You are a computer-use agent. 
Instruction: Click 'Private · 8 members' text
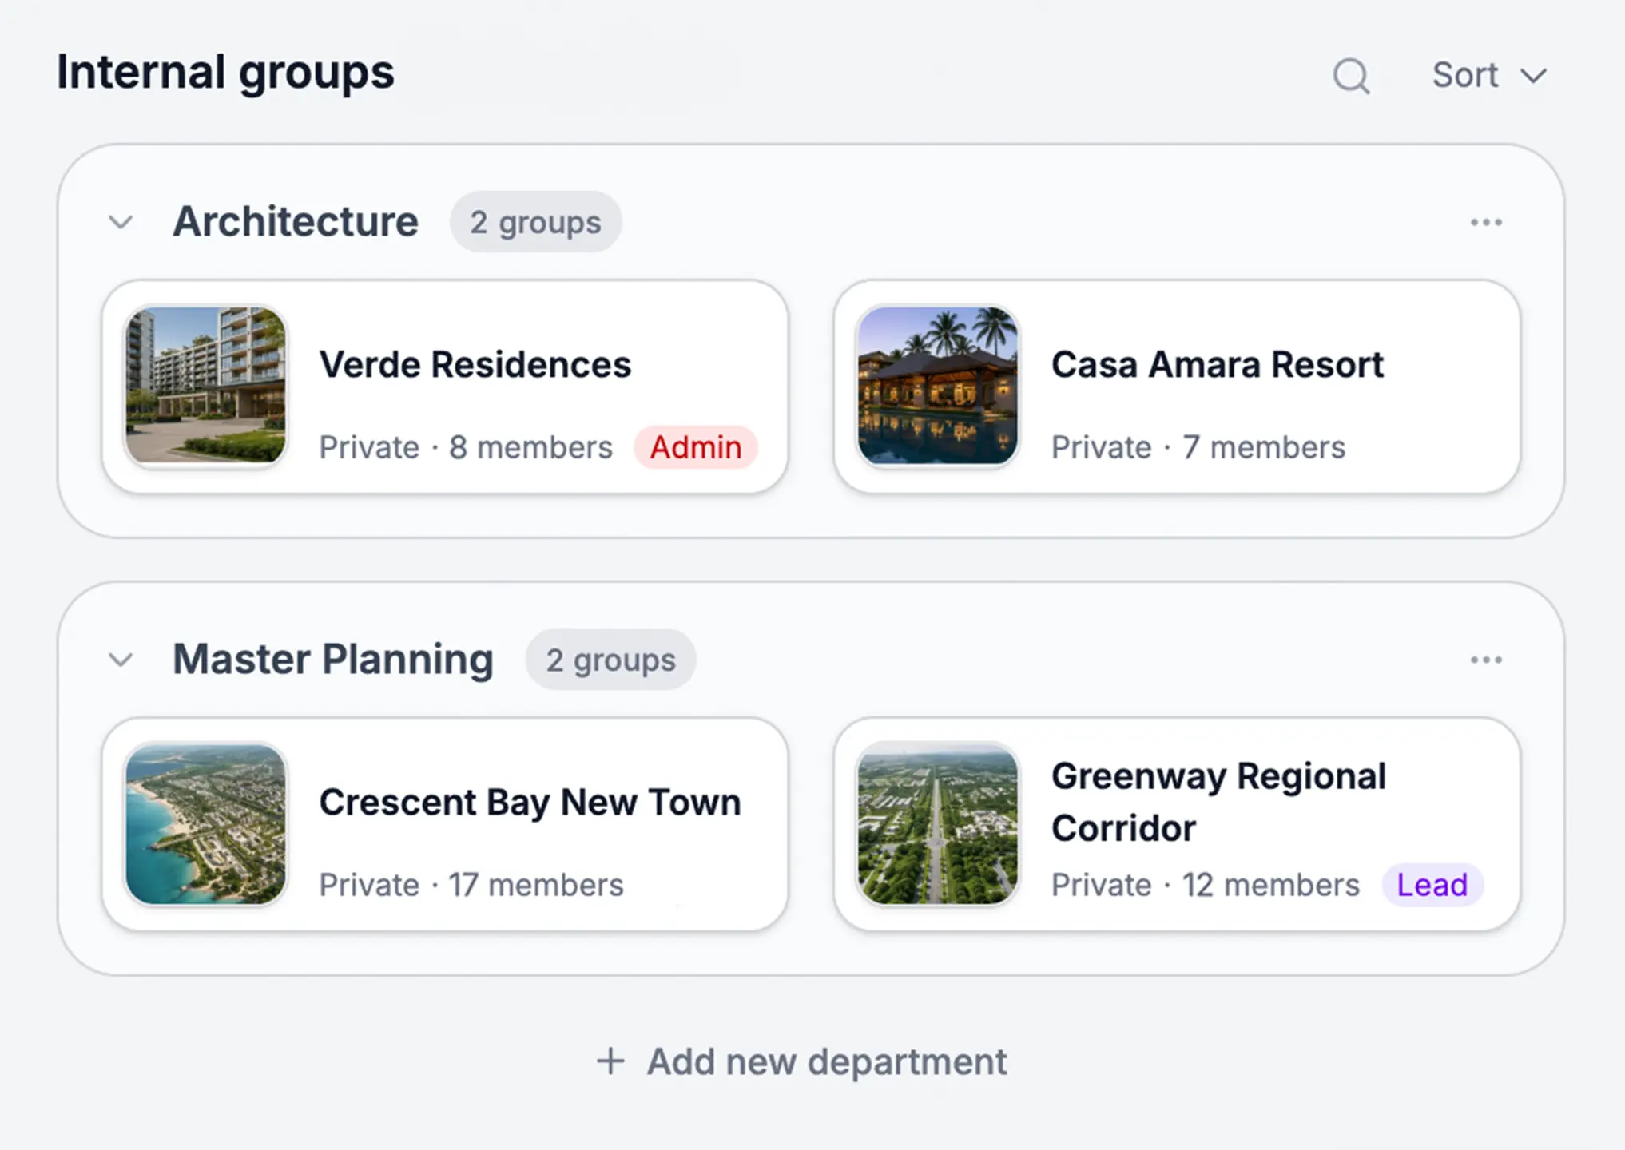466,447
